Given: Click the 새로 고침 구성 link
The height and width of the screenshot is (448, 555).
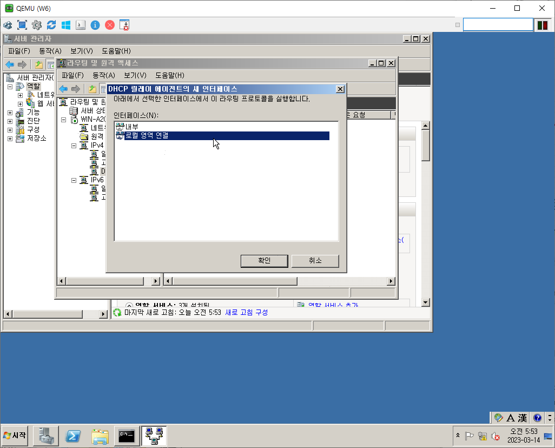Looking at the screenshot, I should click(246, 313).
